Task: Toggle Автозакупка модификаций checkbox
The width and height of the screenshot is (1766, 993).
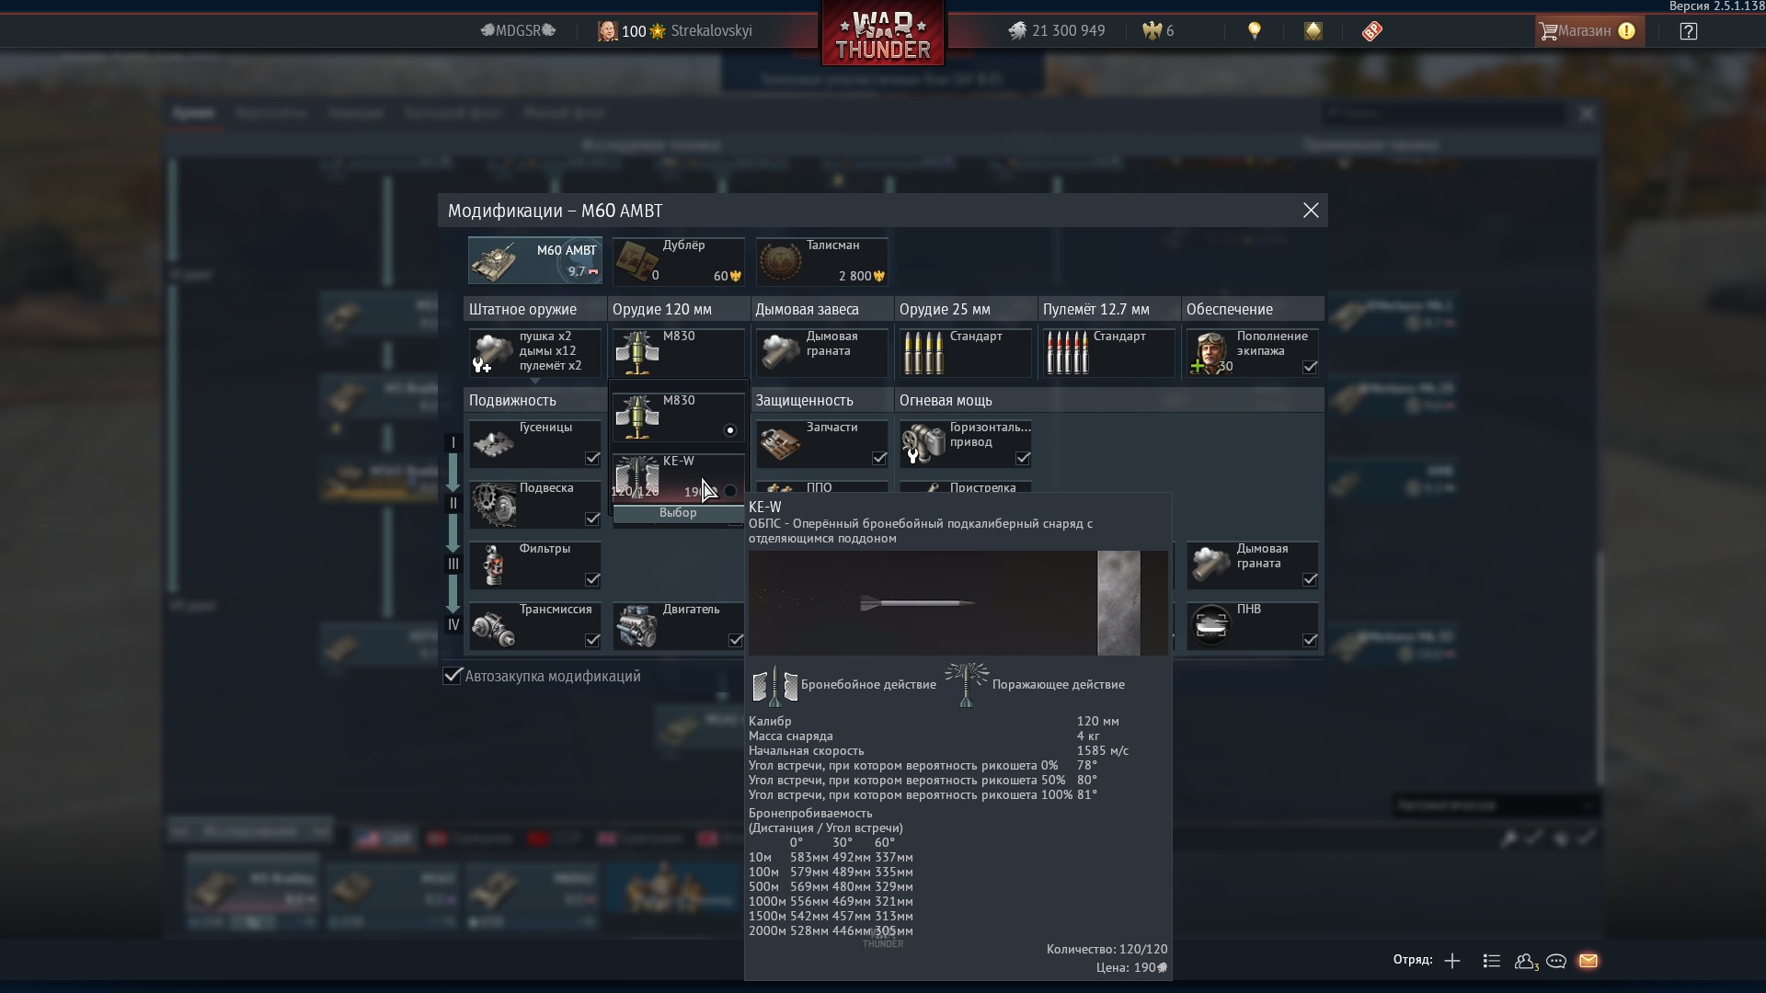Action: (452, 676)
